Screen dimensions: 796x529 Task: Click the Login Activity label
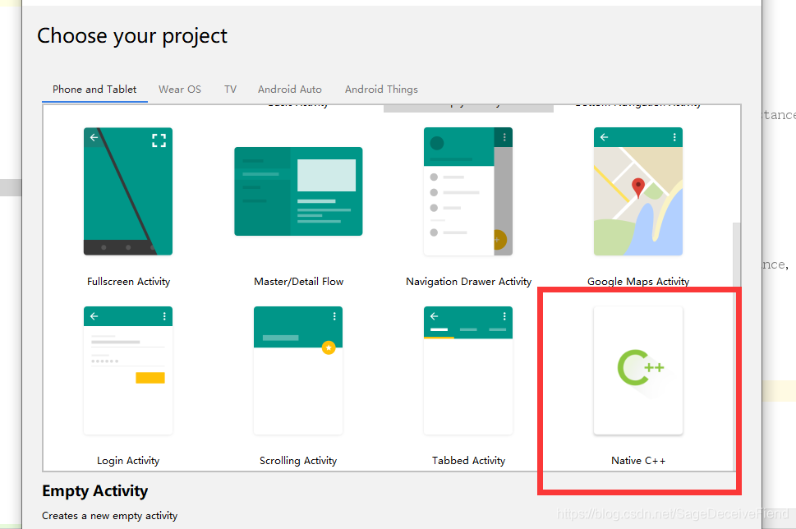128,461
